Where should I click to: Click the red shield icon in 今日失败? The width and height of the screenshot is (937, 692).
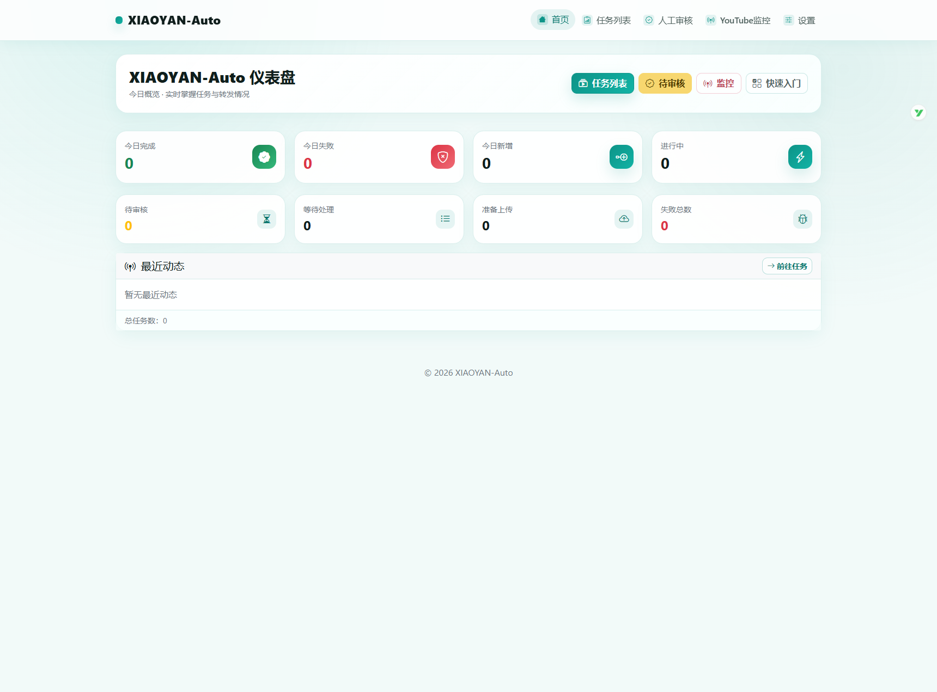point(443,157)
